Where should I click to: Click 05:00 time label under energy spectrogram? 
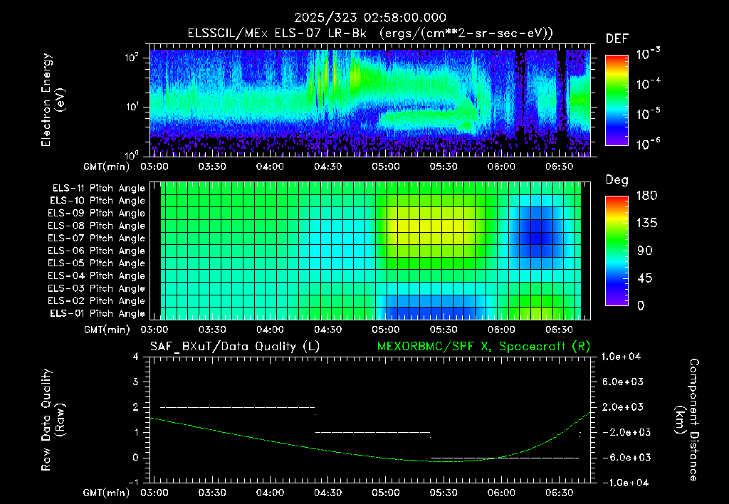pos(385,167)
